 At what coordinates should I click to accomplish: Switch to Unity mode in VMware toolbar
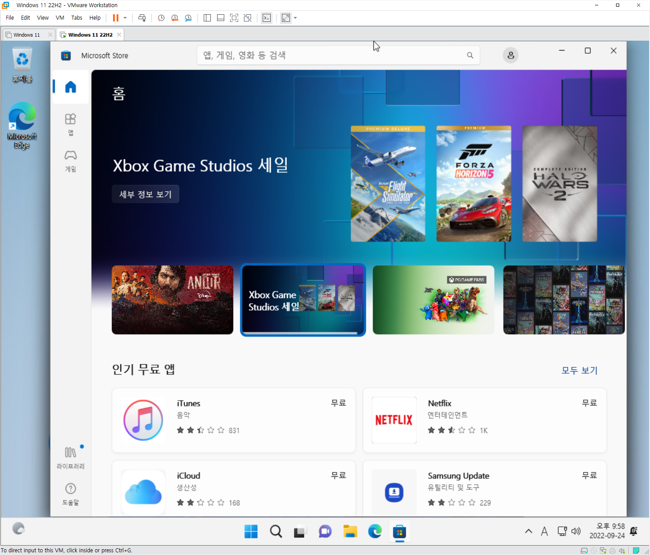coord(247,18)
